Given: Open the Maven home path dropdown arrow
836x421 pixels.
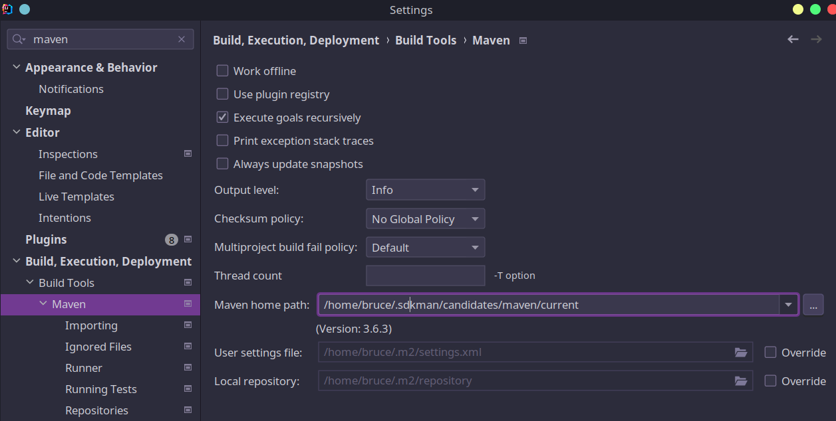Looking at the screenshot, I should coord(788,304).
